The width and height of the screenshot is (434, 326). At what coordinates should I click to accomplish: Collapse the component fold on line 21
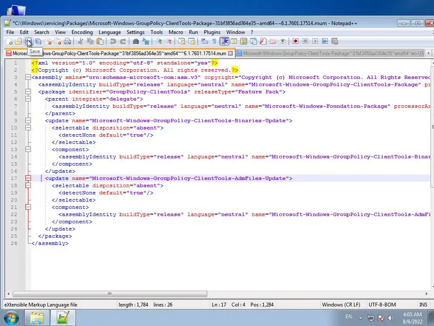pos(28,207)
